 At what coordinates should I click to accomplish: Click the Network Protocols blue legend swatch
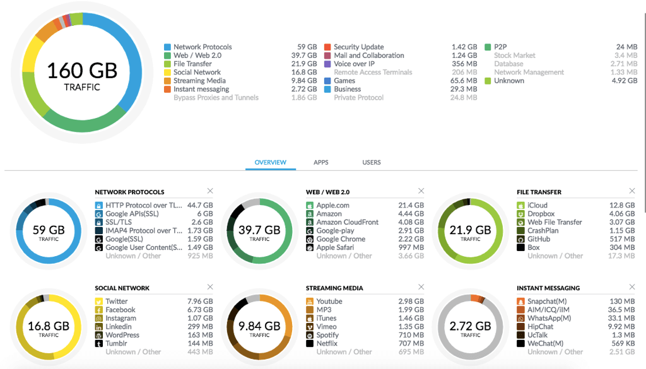(167, 47)
